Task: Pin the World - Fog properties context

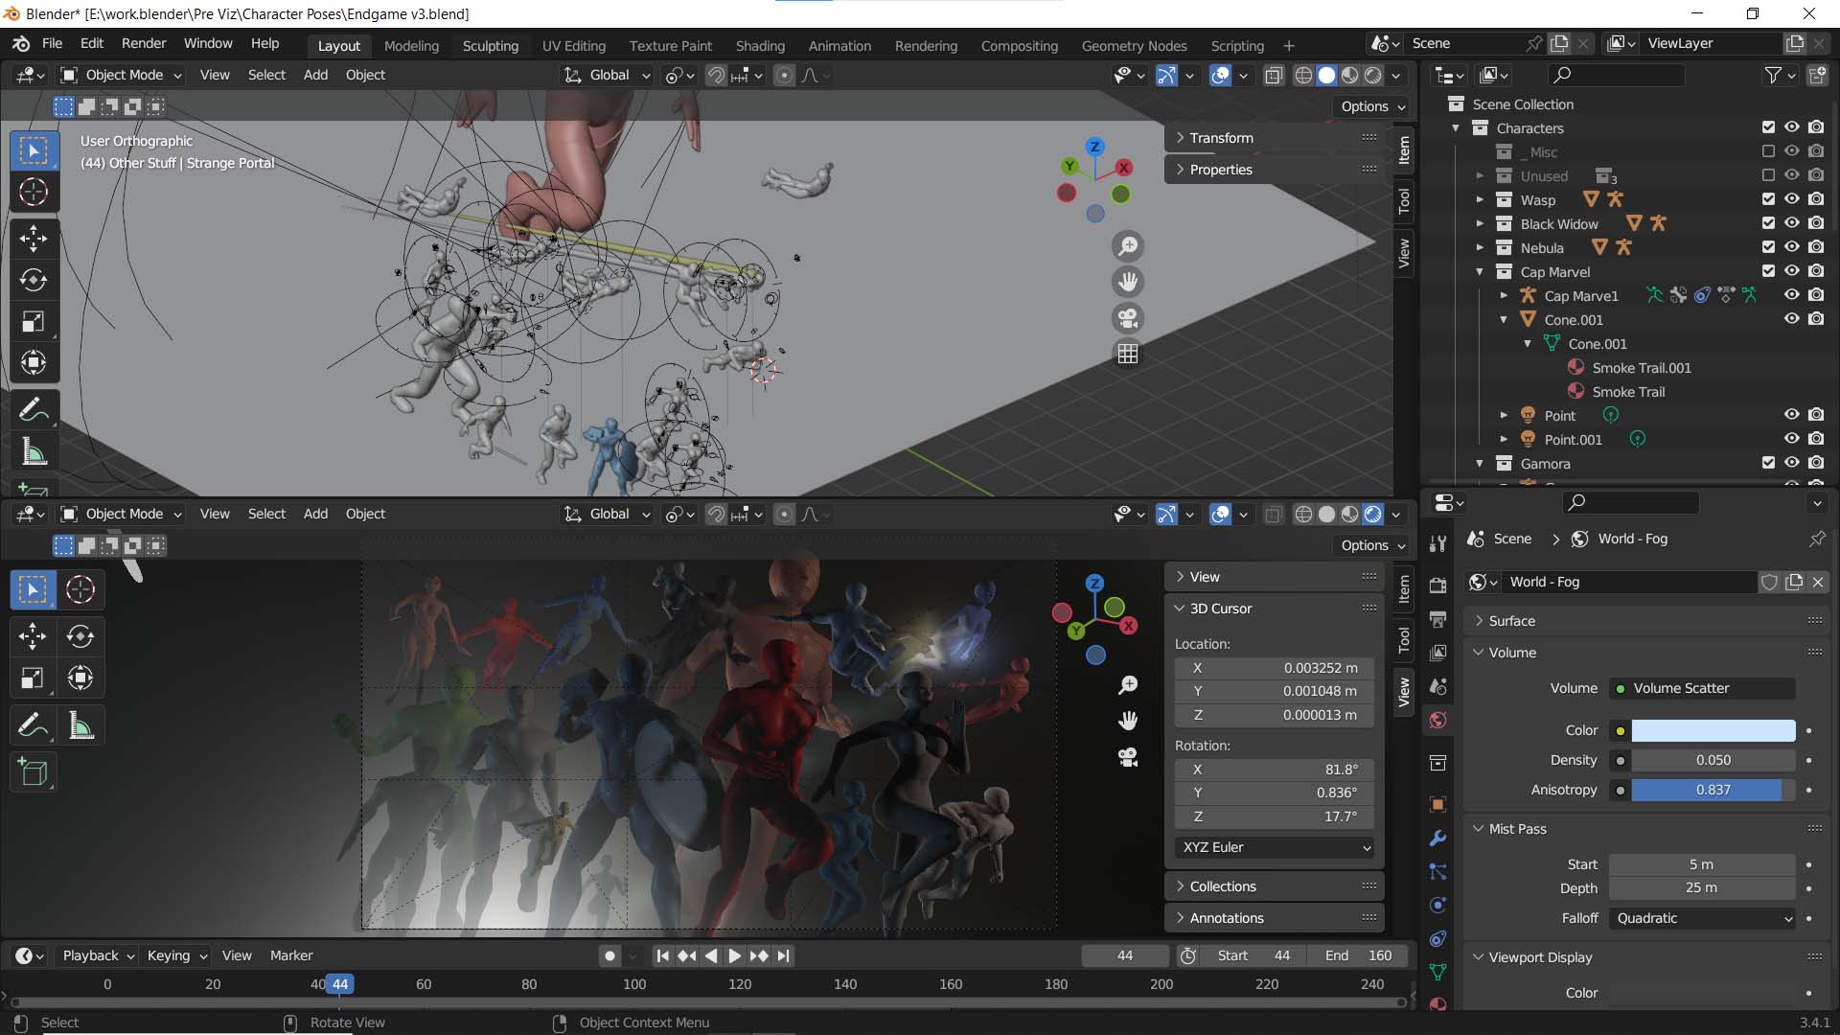Action: 1817,539
